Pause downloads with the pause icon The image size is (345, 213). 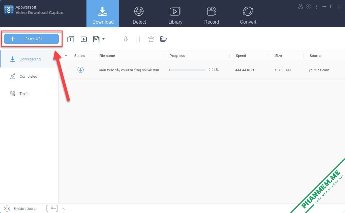[138, 39]
